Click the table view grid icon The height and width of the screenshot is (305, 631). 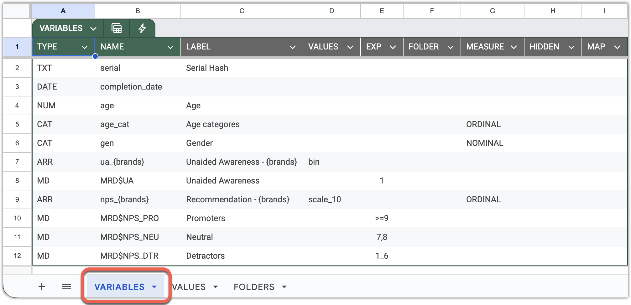pos(117,28)
